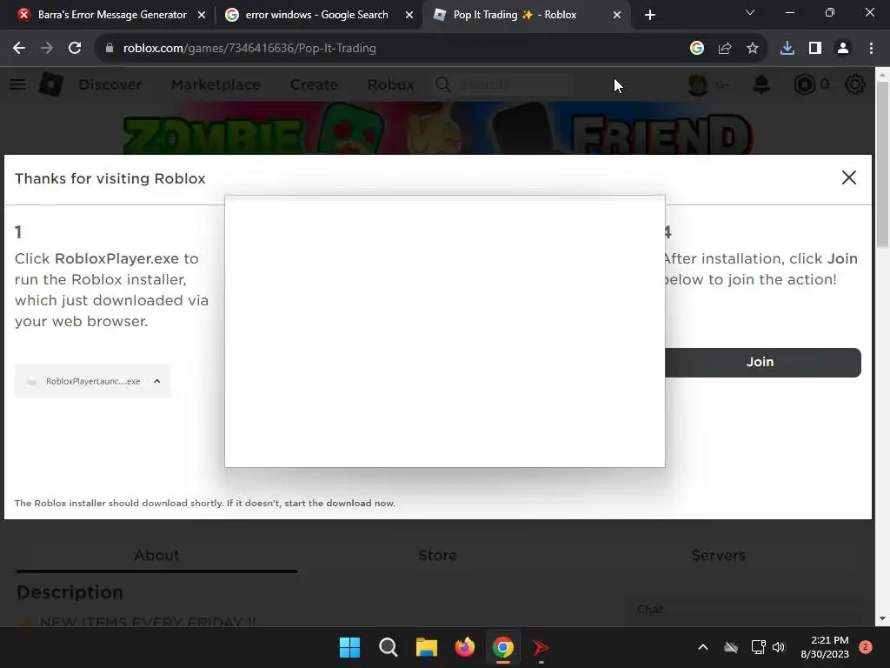Expand the download item chevron

pyautogui.click(x=157, y=381)
